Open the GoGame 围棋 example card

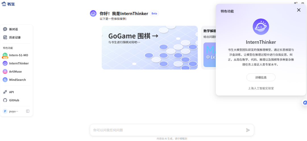pos(150,47)
